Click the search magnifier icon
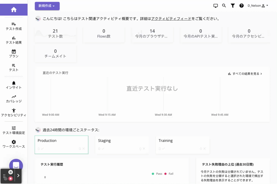Screen dimensions: 277x184 [224, 6]
